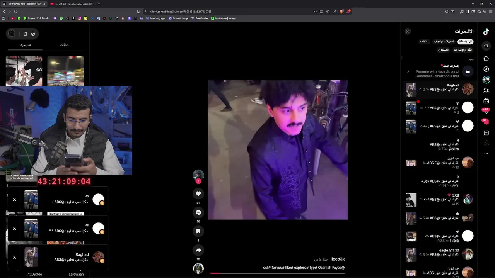Follow creator using the red plus badge

(x=198, y=181)
